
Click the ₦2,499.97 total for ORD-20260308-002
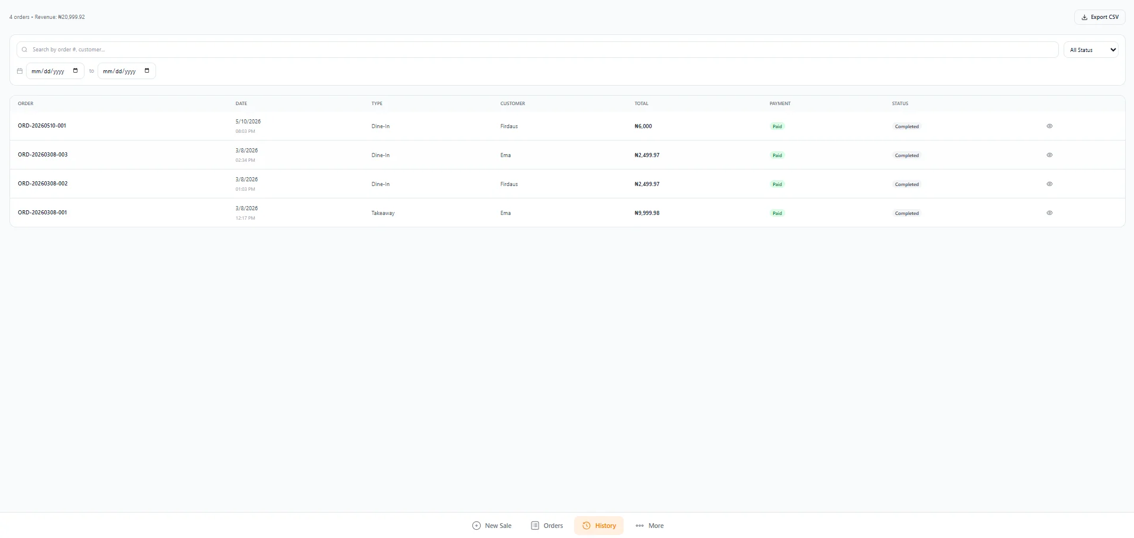(647, 184)
